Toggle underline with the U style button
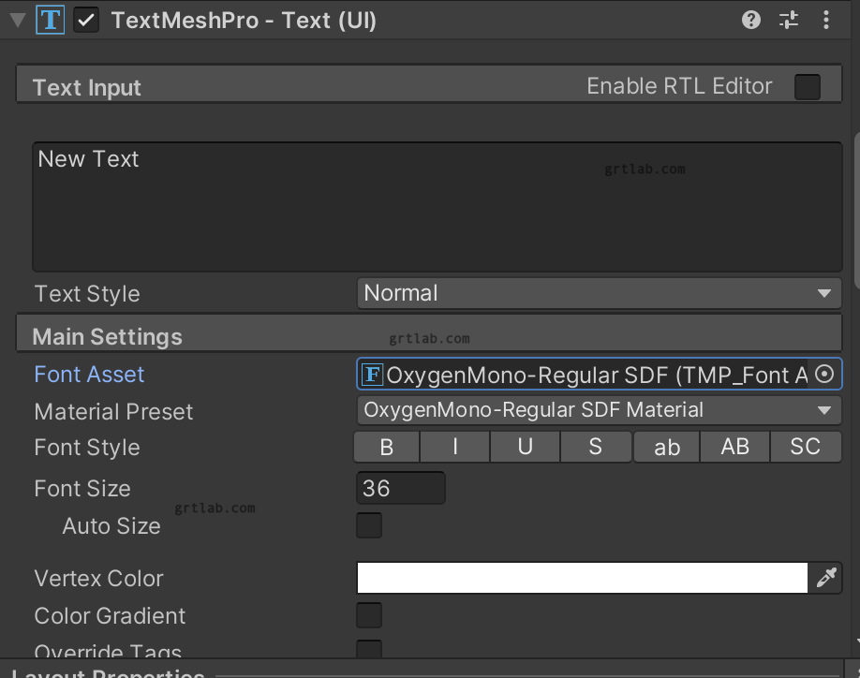This screenshot has height=678, width=860. pos(525,447)
